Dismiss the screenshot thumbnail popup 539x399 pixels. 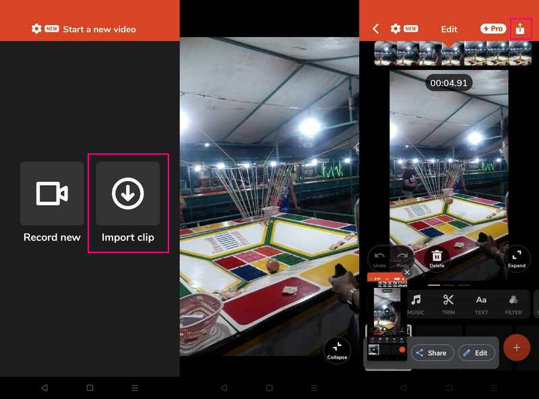coord(407,272)
